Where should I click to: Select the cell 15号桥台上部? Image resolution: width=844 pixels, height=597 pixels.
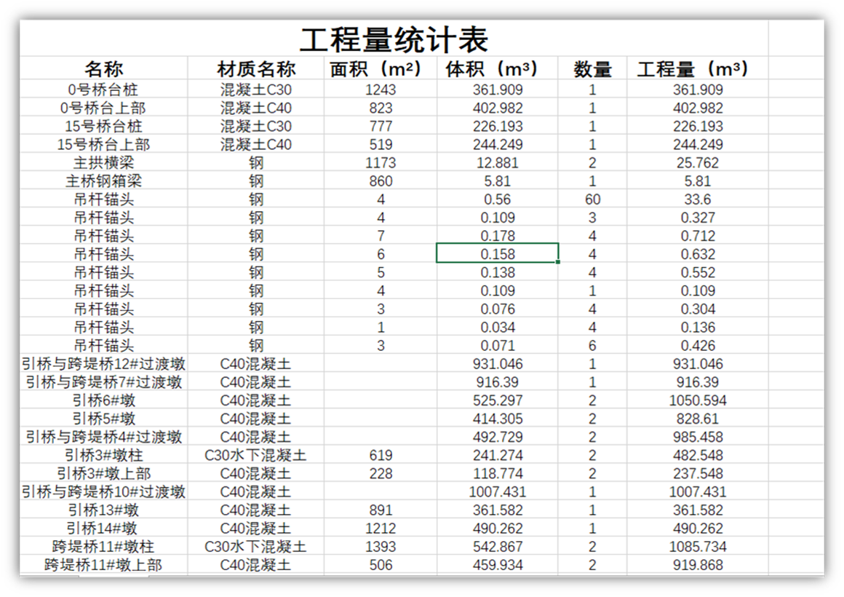[104, 144]
